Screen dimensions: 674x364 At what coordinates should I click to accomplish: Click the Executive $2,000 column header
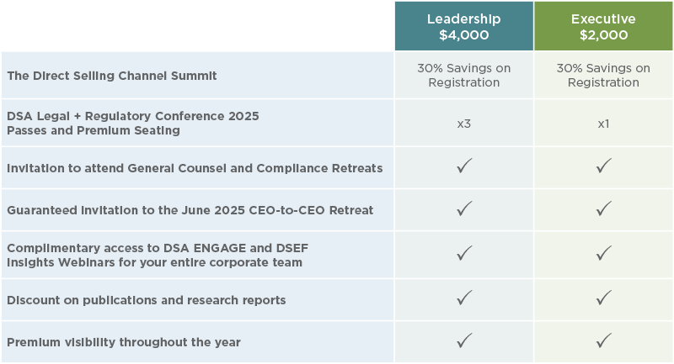coord(603,26)
